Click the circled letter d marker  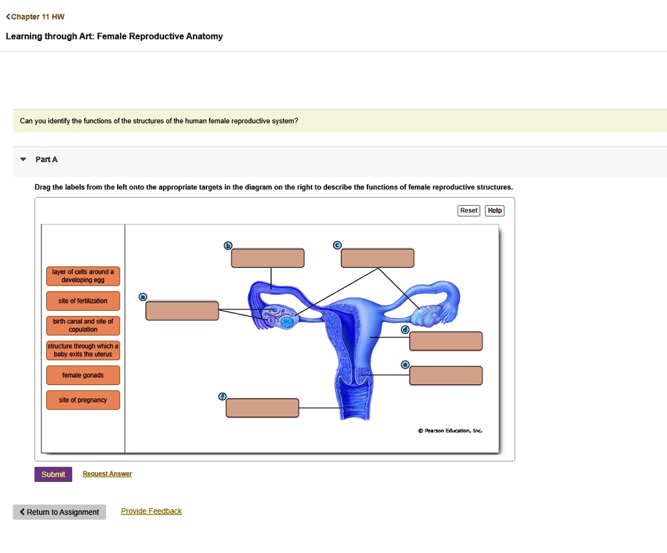pos(405,330)
